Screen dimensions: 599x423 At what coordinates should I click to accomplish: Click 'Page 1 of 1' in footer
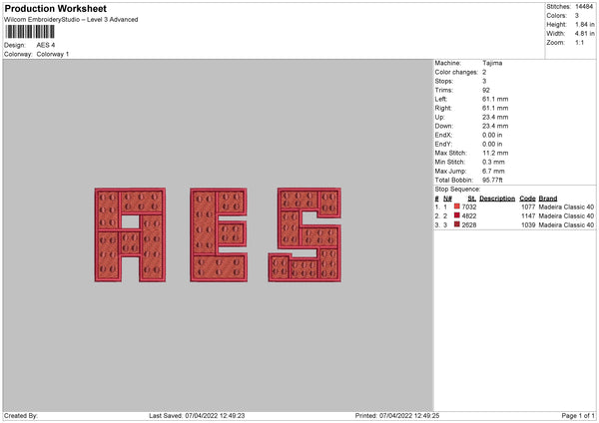[578, 415]
